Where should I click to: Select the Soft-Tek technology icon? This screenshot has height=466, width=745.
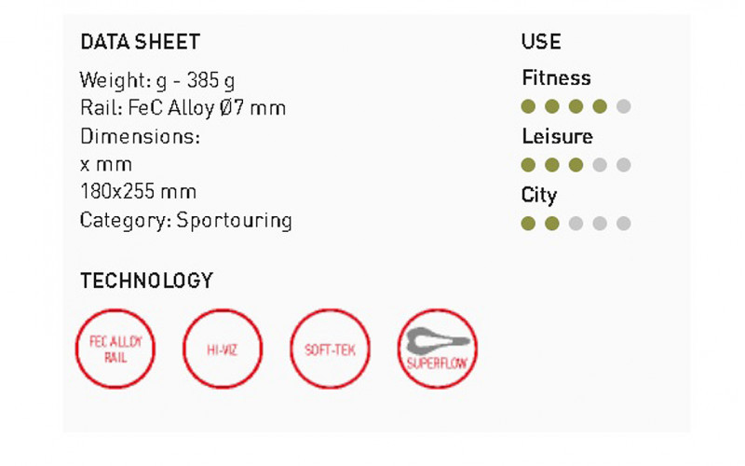(330, 349)
